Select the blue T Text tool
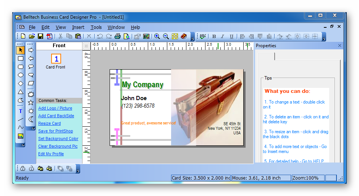 click(21, 111)
